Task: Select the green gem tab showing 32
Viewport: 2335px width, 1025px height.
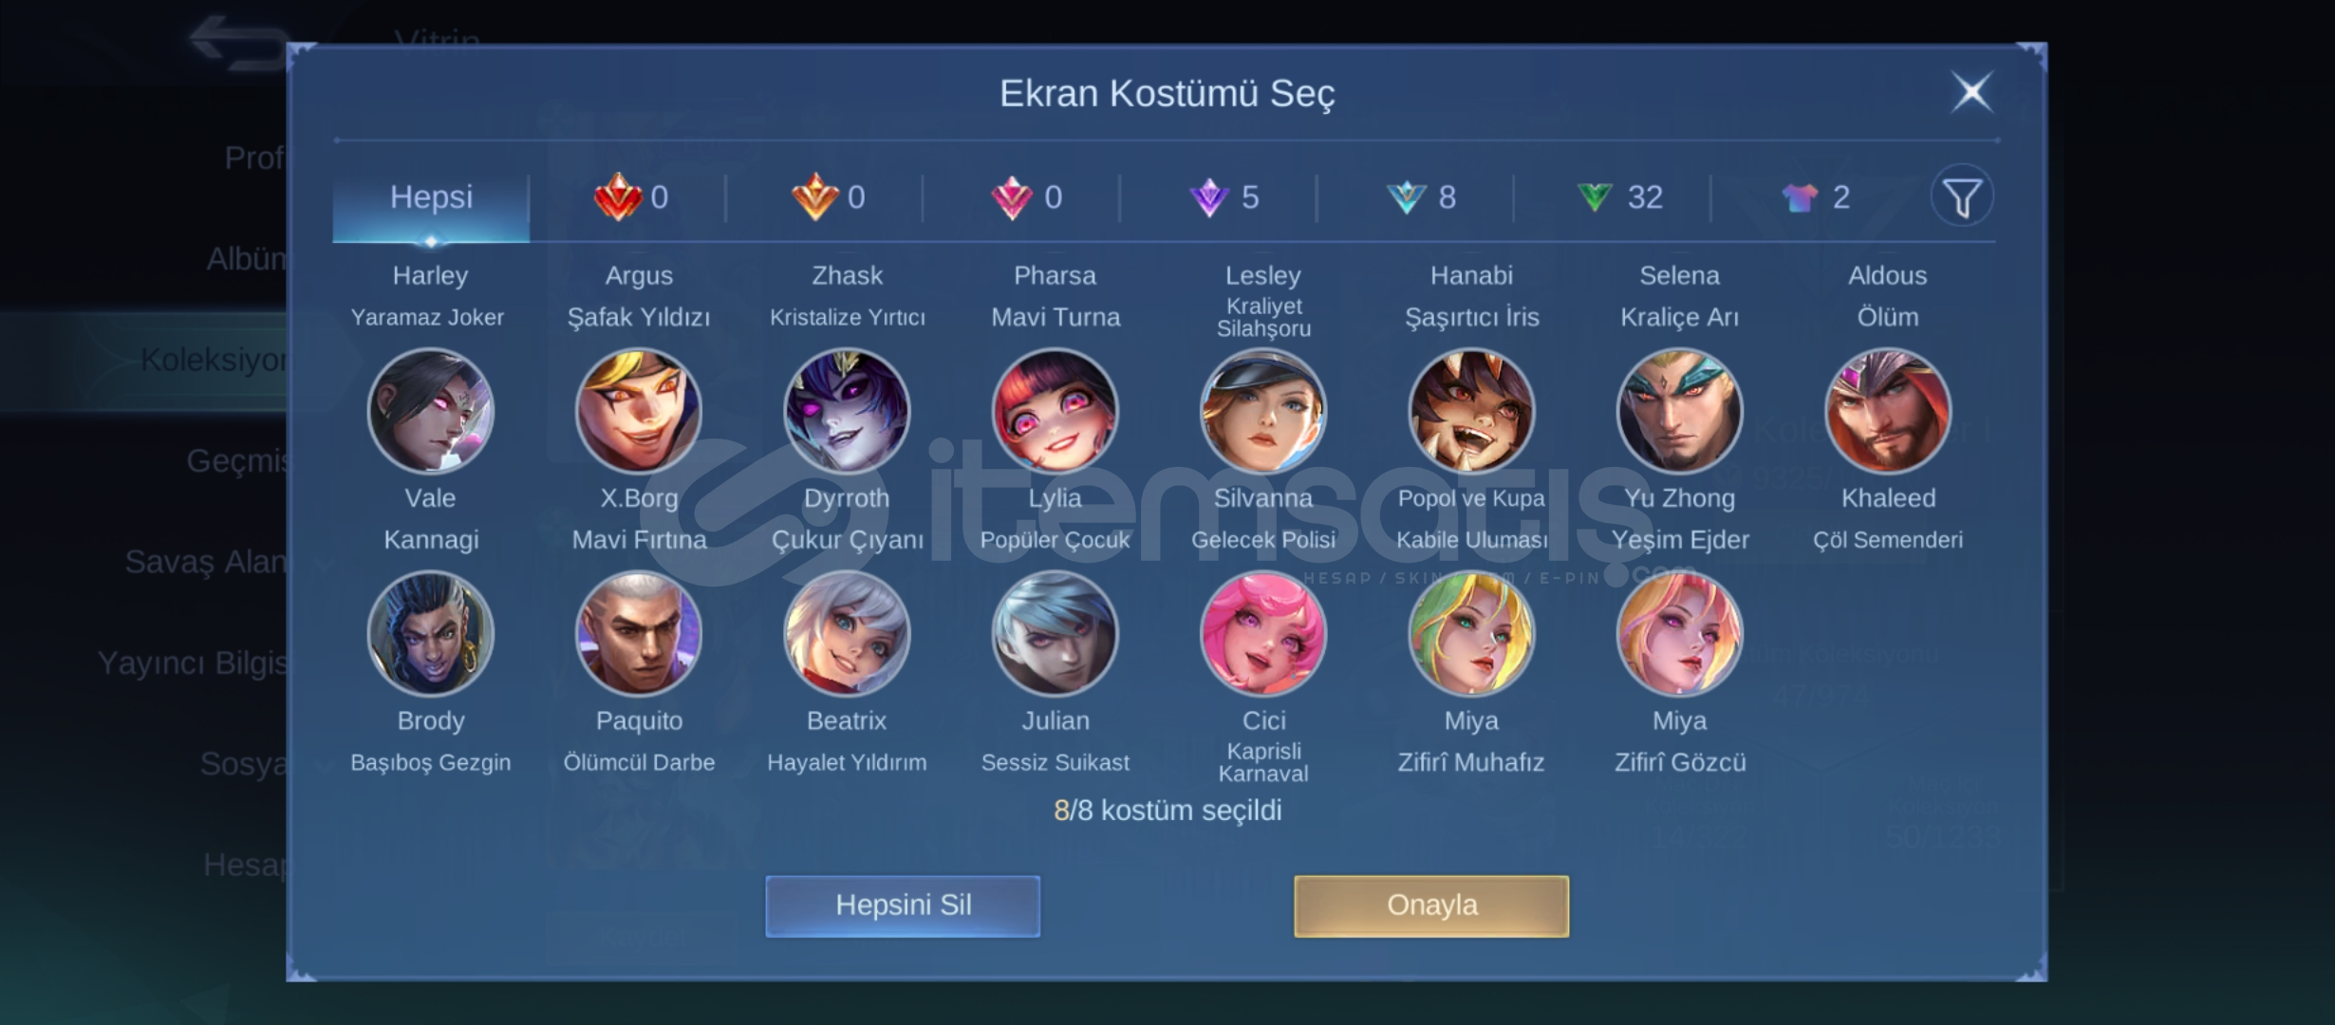Action: [x=1616, y=197]
